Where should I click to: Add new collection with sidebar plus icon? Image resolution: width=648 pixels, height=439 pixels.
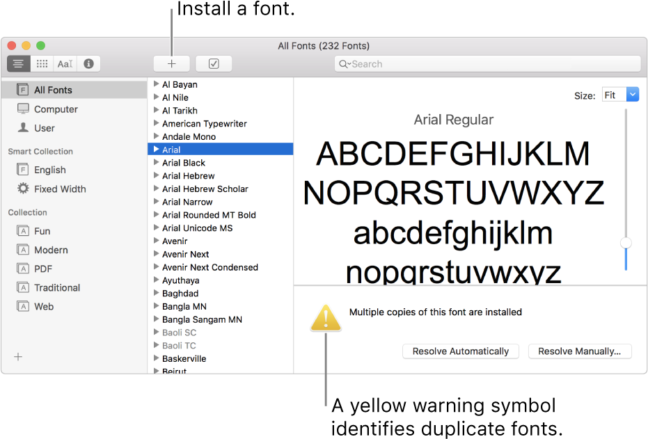18,357
